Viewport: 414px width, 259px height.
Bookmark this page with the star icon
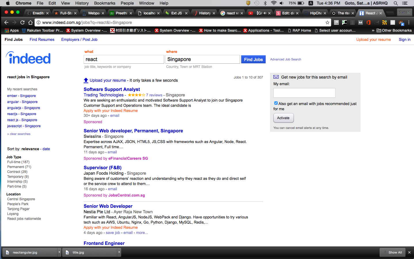327,22
